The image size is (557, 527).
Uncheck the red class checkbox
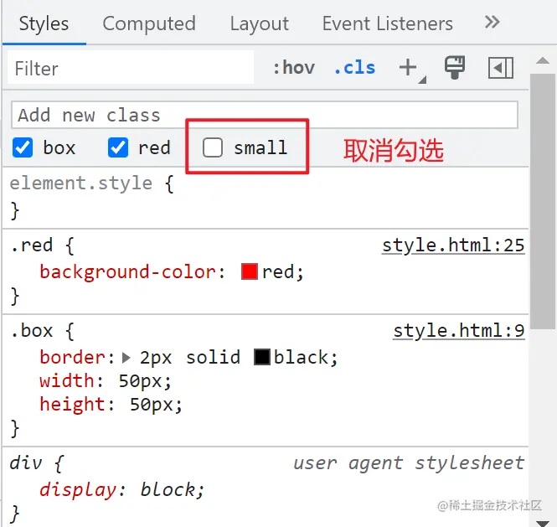(x=118, y=147)
